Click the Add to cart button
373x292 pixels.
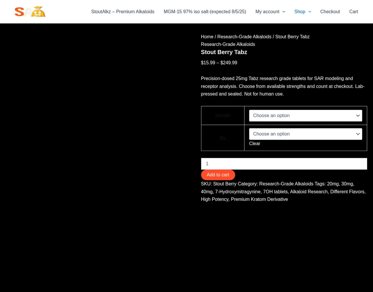pos(218,175)
